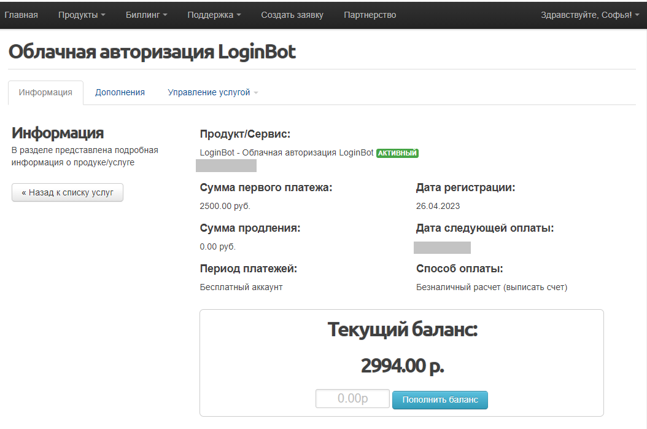Image resolution: width=647 pixels, height=429 pixels.
Task: Open the Здравствуйте, Софья! account menu
Action: (590, 15)
